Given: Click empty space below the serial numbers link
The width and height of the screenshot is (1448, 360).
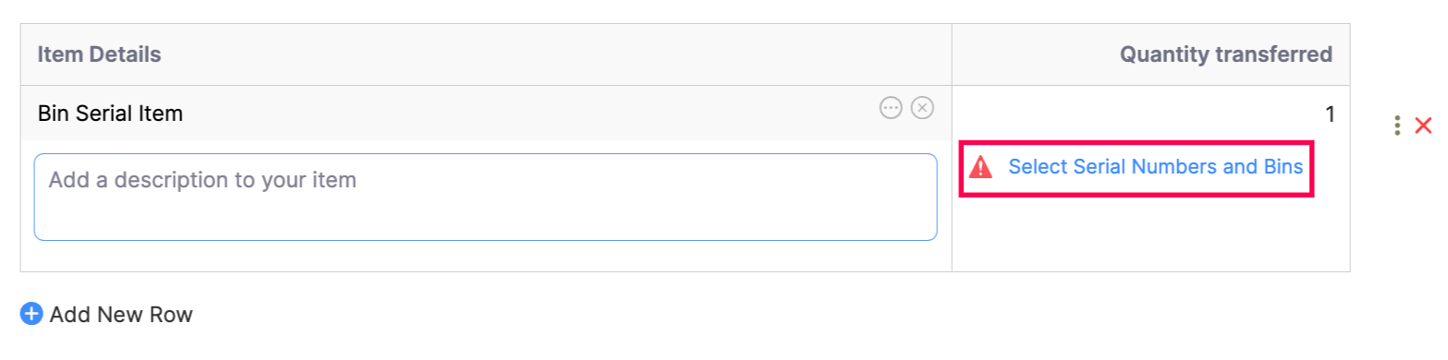Looking at the screenshot, I should point(1150,234).
